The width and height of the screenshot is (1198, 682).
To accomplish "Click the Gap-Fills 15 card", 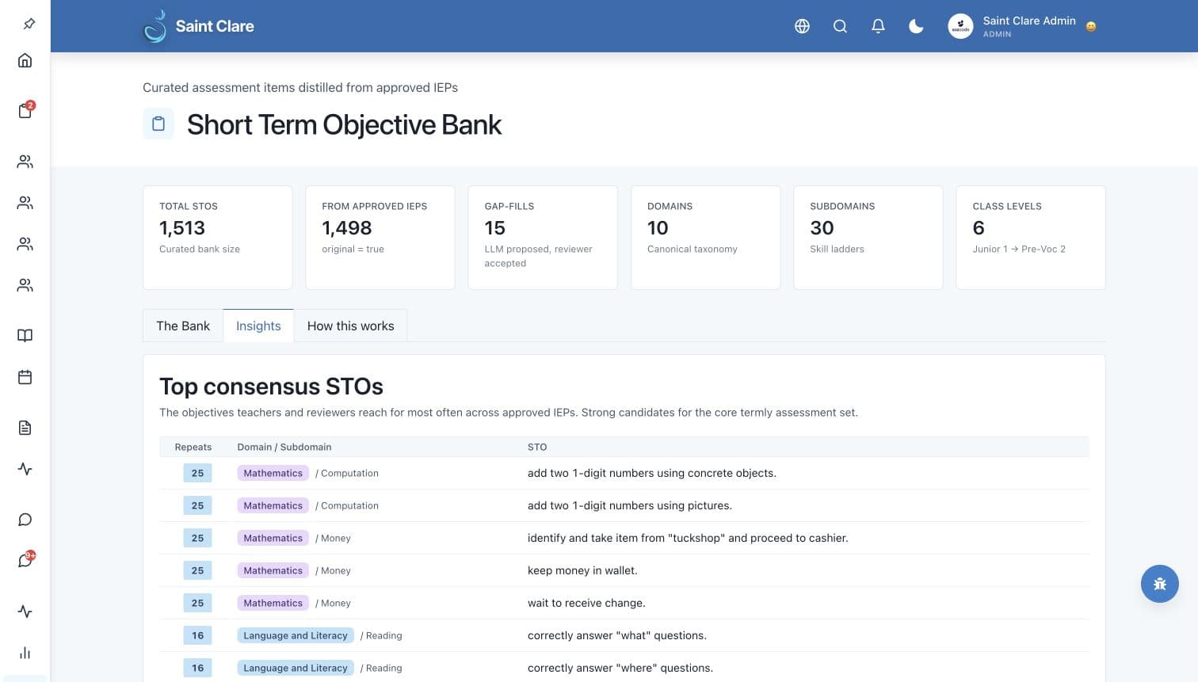I will click(543, 238).
